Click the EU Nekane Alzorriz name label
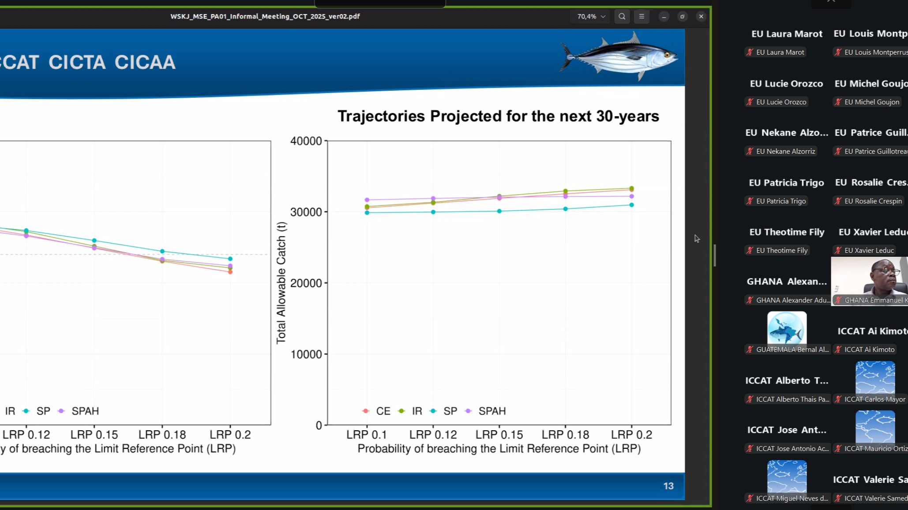Viewport: 908px width, 510px height. click(785, 152)
